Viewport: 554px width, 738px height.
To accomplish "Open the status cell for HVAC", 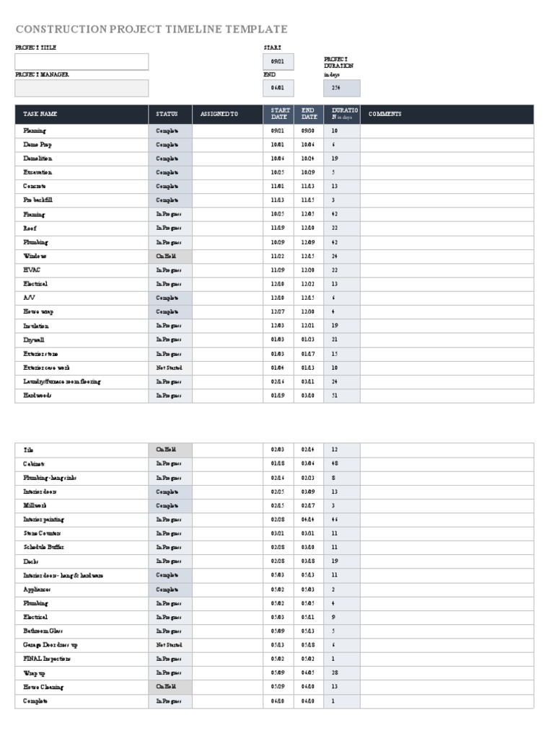I will click(x=170, y=270).
